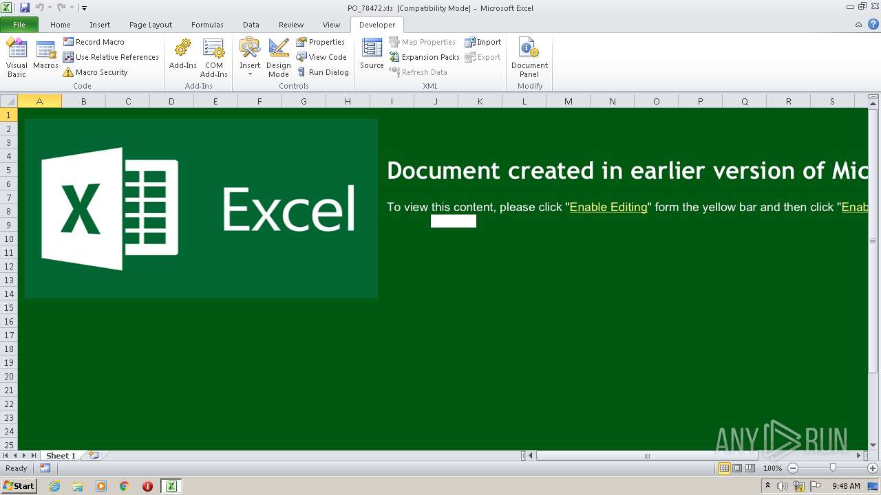
Task: Switch to the Formulas tab
Action: (207, 25)
